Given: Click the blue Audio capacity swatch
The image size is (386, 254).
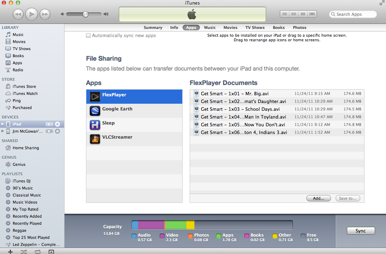Looking at the screenshot, I should click(x=134, y=236).
